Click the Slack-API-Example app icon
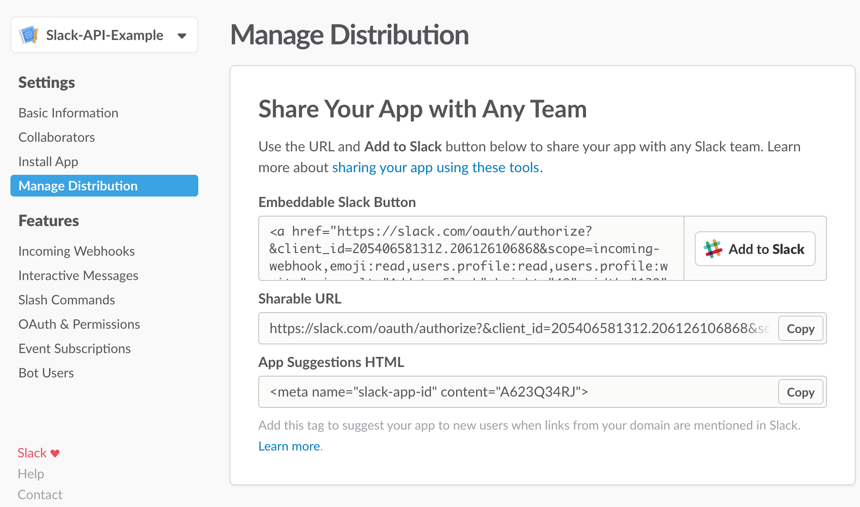This screenshot has height=507, width=860. point(29,35)
